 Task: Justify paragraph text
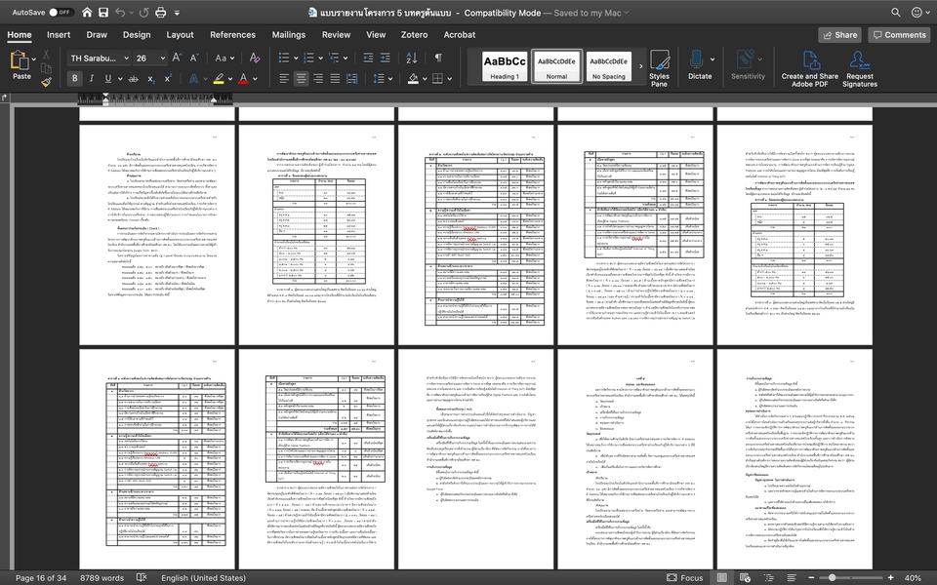click(335, 78)
